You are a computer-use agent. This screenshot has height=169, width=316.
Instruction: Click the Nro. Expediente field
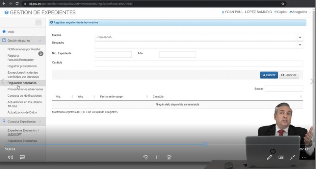click(113, 54)
